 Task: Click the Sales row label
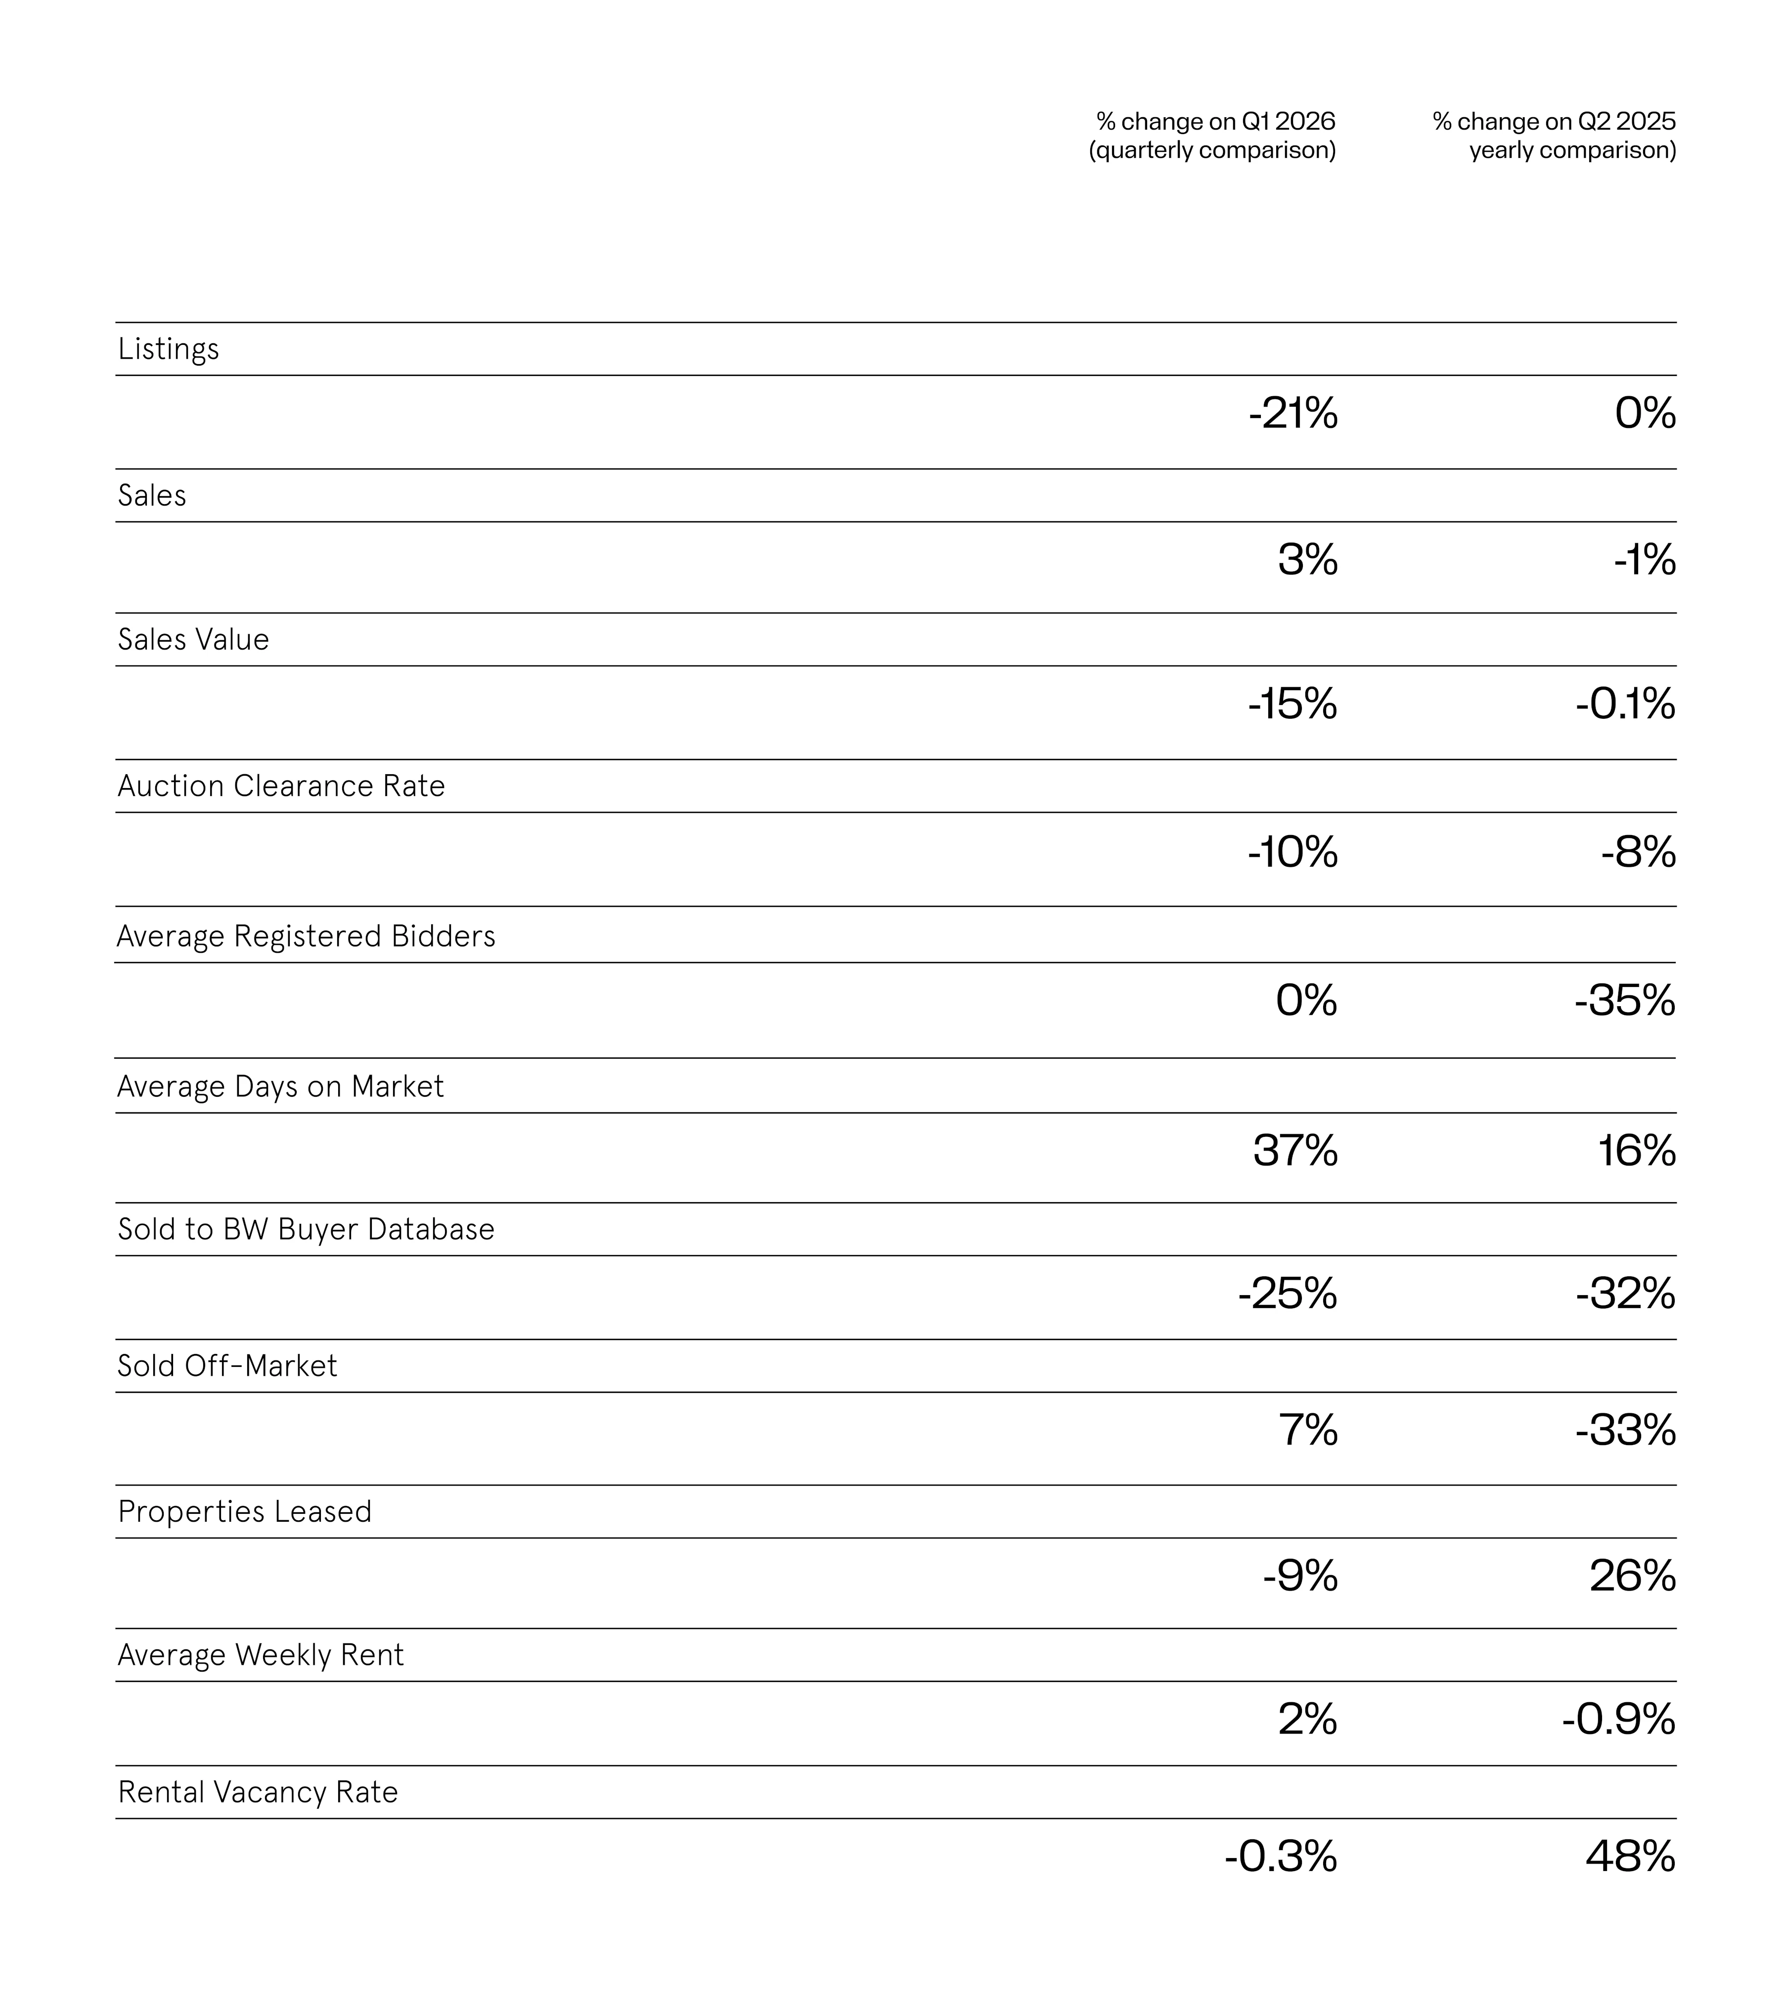(152, 495)
